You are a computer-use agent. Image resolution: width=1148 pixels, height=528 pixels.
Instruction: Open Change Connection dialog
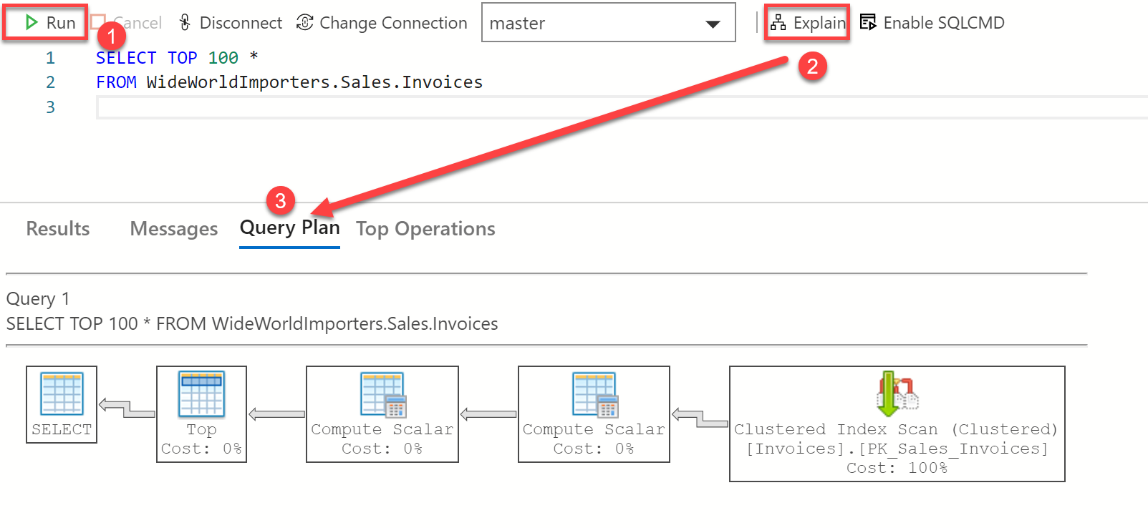click(382, 23)
